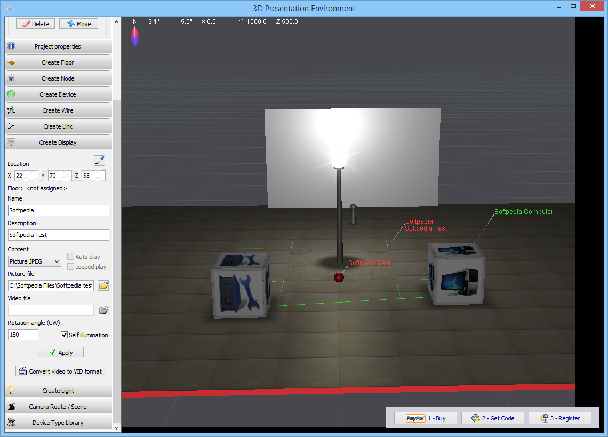Click the Delete button
608x437 pixels.
click(x=35, y=23)
